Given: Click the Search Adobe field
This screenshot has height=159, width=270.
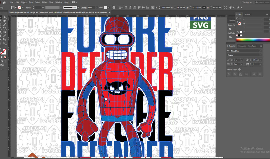Looking at the screenshot, I should [x=262, y=2].
